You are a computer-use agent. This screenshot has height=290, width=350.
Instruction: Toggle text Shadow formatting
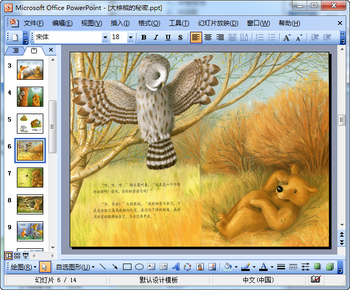coord(180,38)
